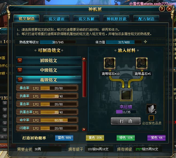
Task: Click the 高等铭石 material slot icon
Action: 110,63
